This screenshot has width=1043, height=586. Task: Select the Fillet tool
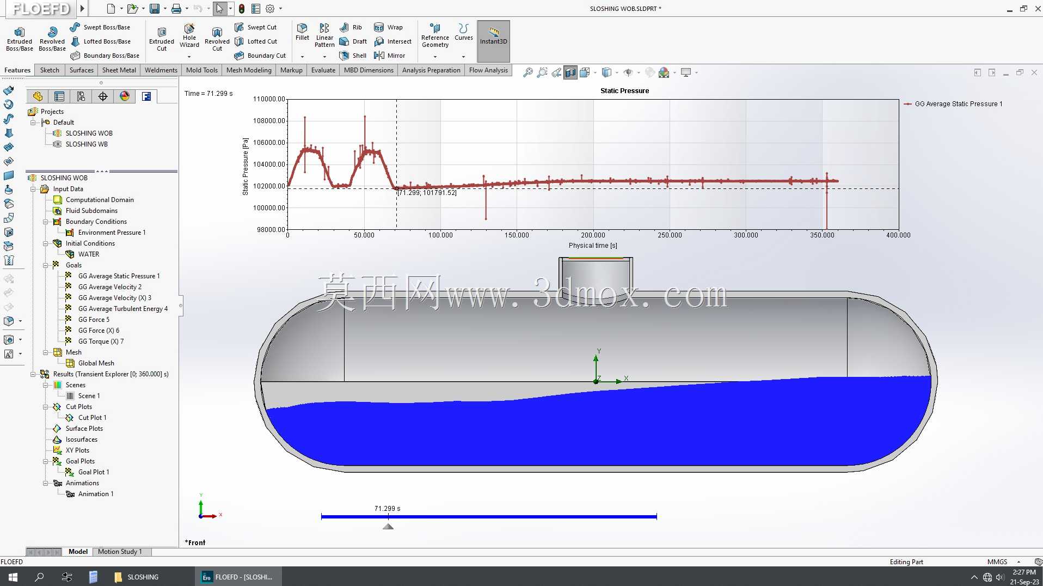302,32
